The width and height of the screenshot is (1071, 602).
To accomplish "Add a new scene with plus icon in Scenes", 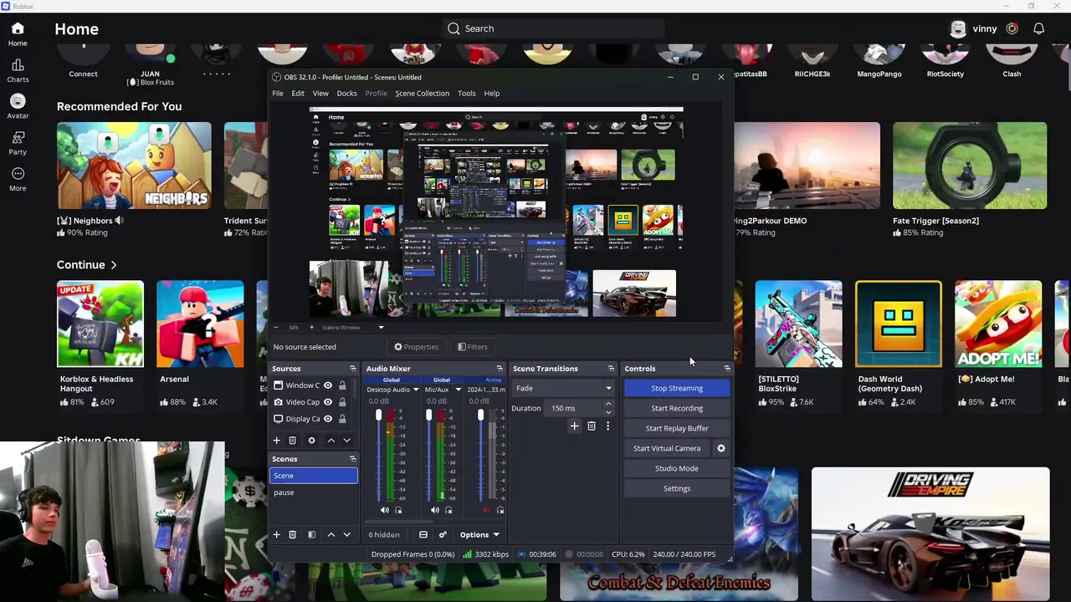I will (276, 534).
